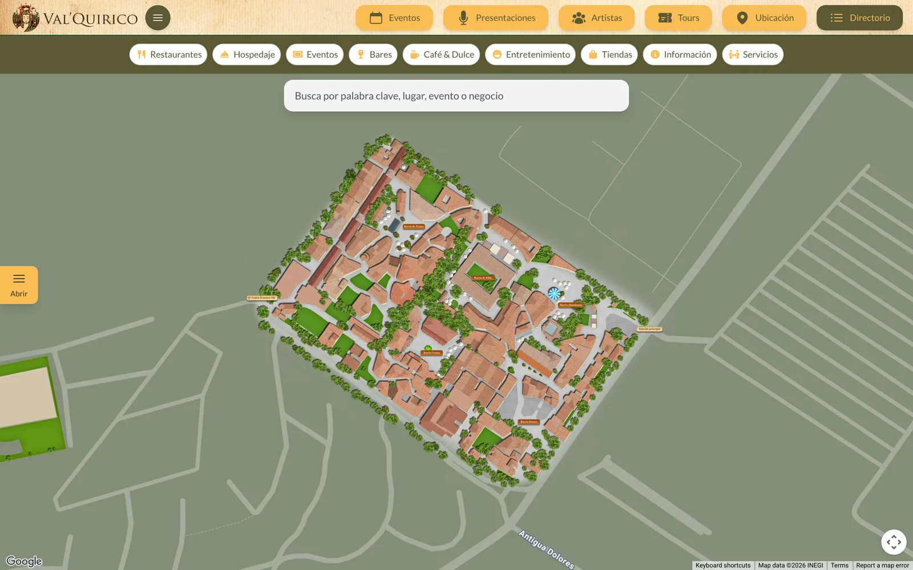Click the Barrio de Triana label

[414, 226]
